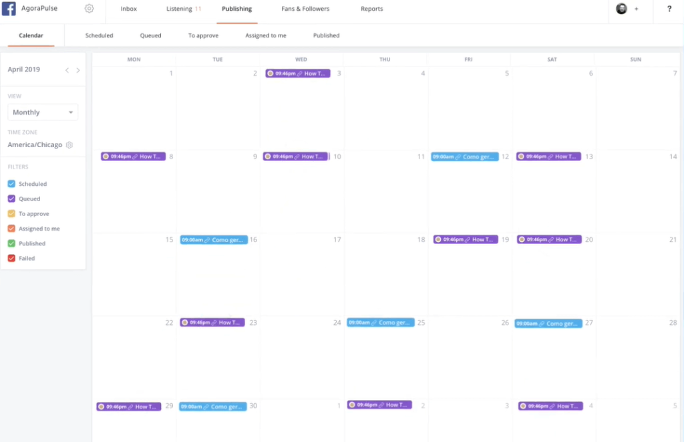Go to next month arrow

(78, 70)
